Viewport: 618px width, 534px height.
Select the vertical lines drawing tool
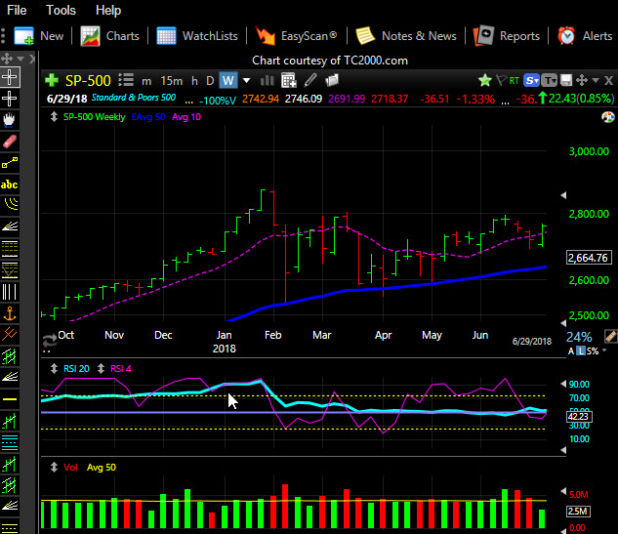click(10, 292)
